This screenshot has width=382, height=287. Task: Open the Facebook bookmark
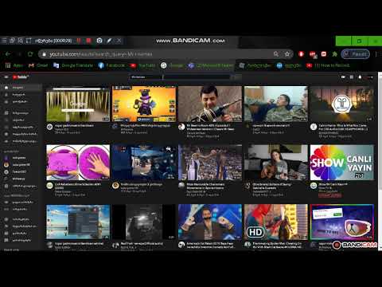[x=111, y=65]
